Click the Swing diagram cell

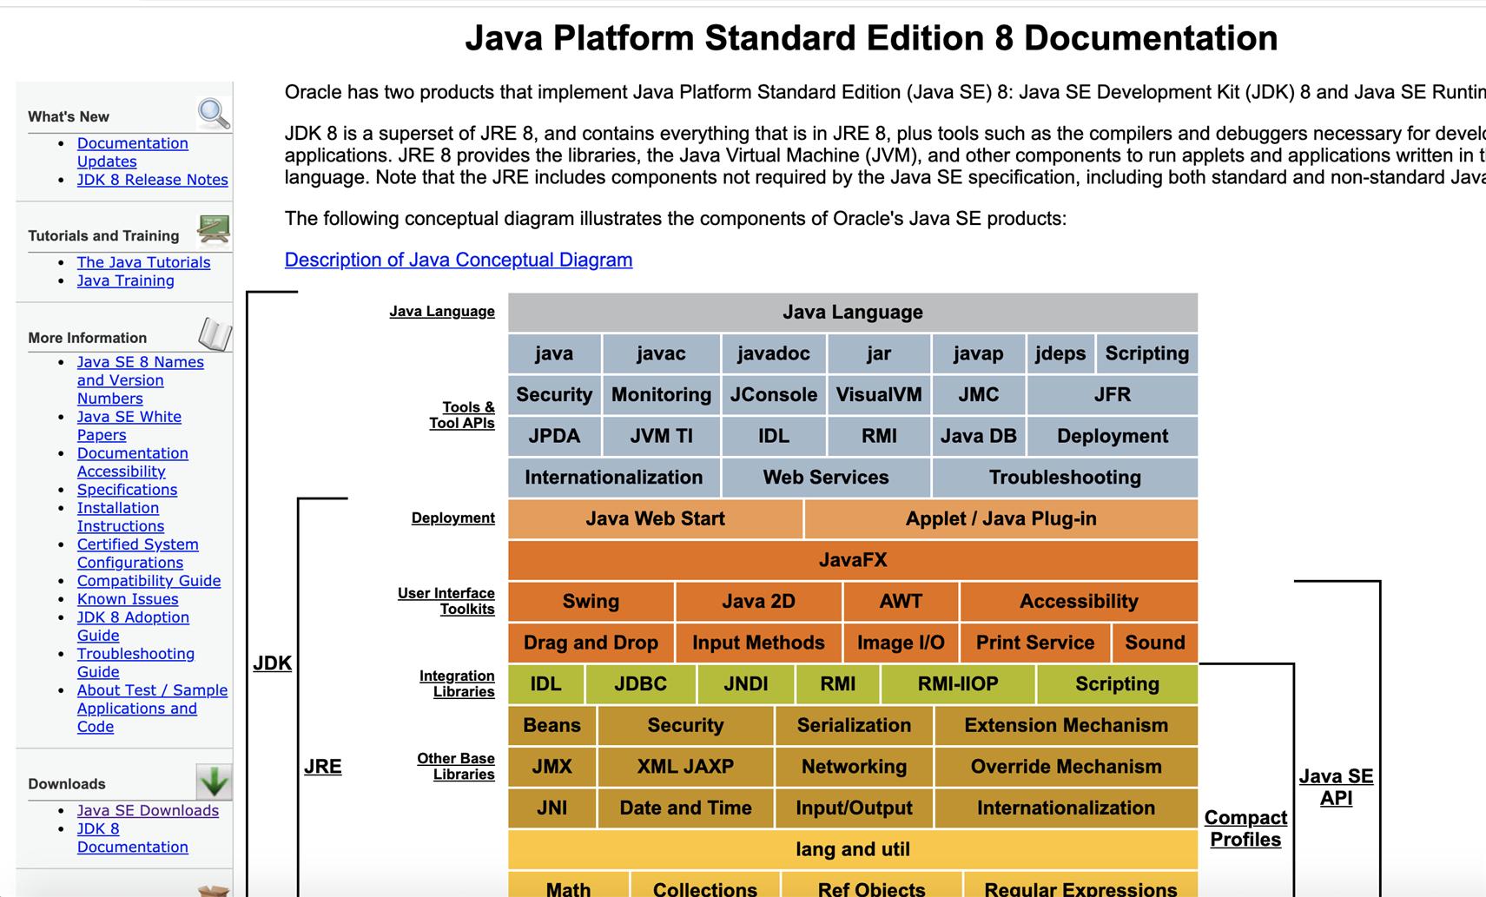[591, 601]
